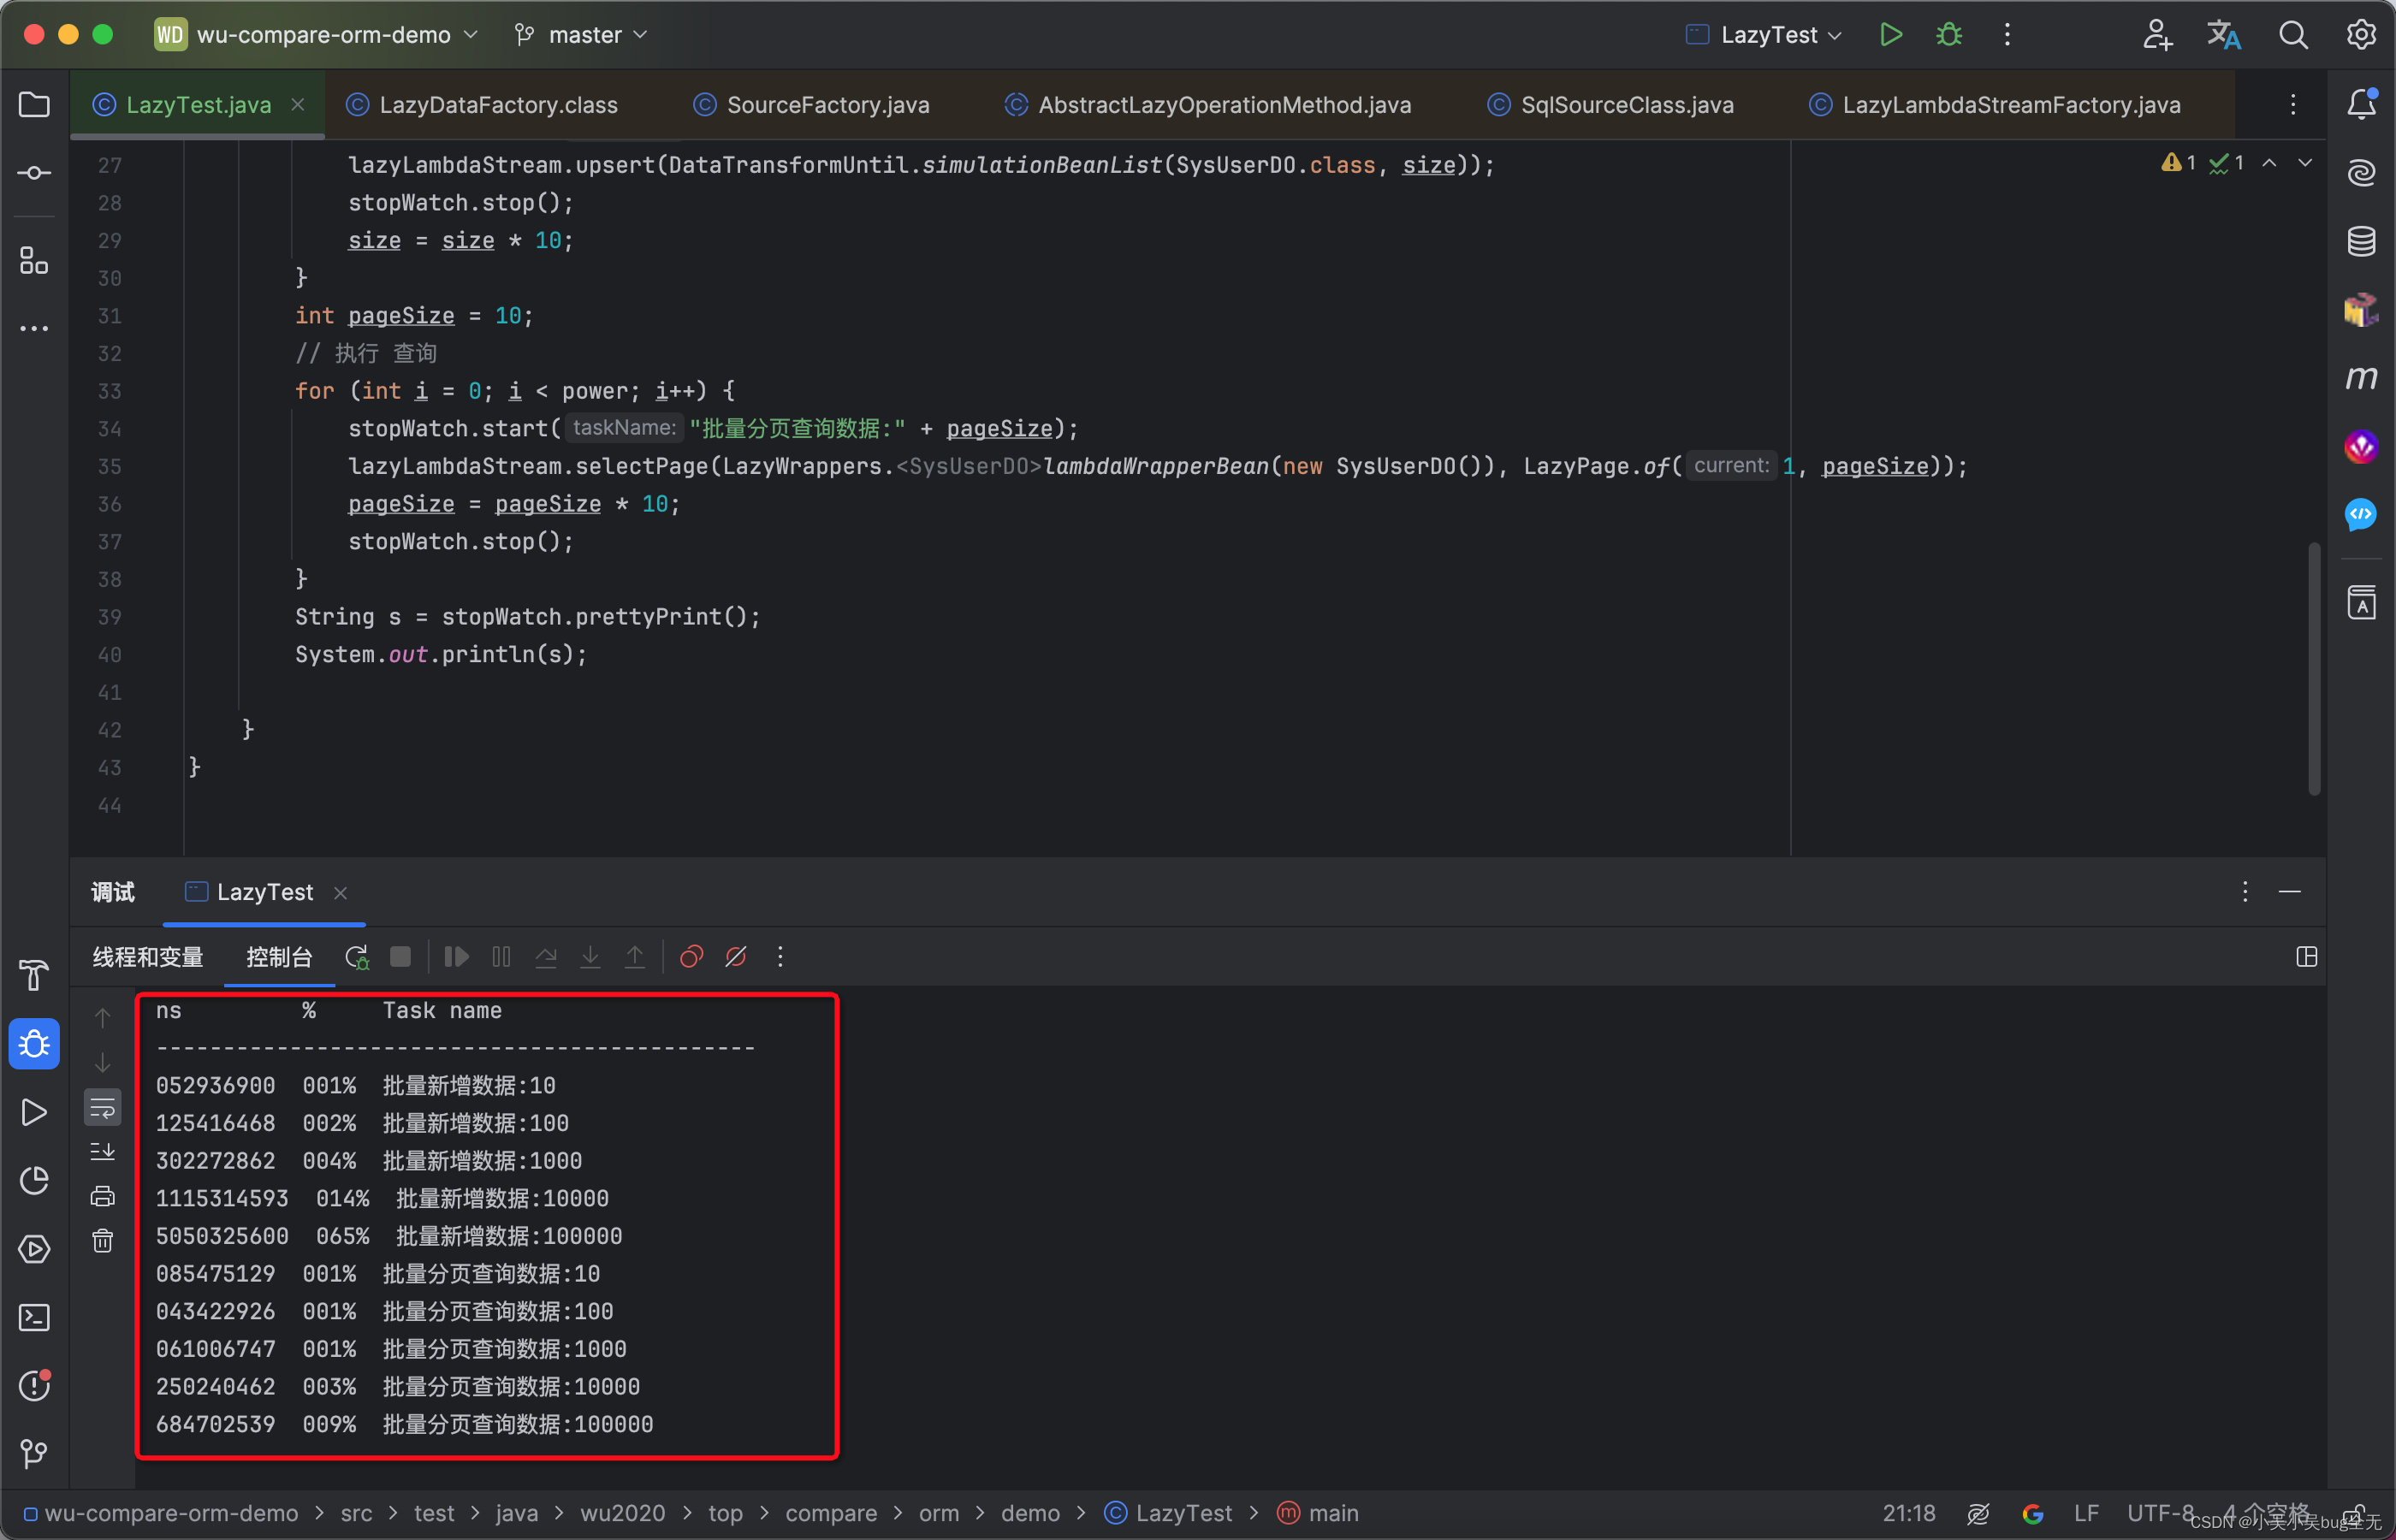This screenshot has width=2396, height=1540.
Task: Open 控制台 console tab
Action: click(x=279, y=957)
